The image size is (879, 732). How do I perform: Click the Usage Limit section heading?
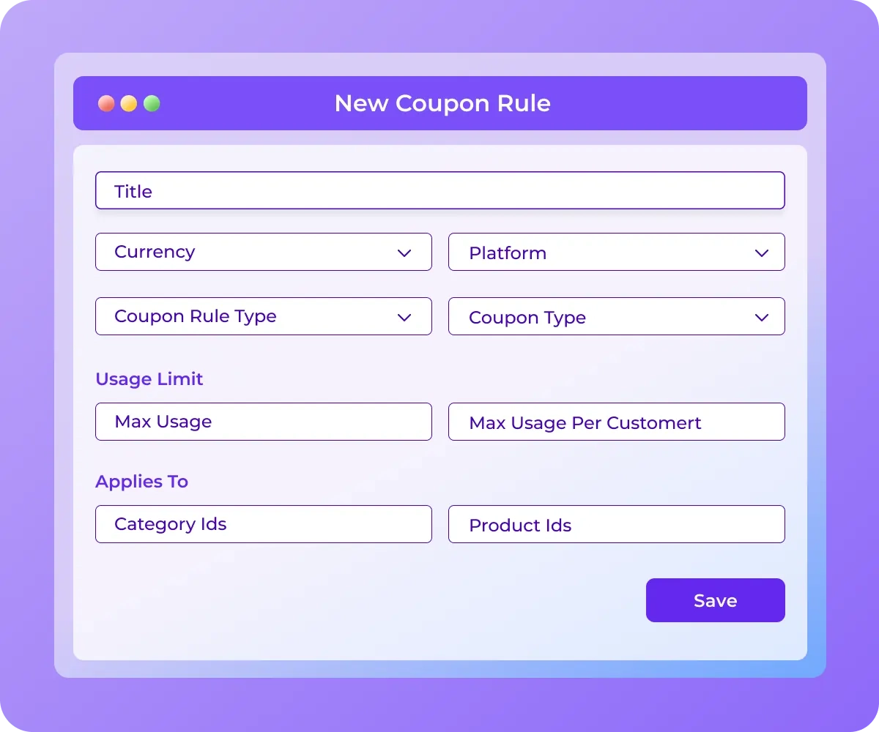click(149, 379)
